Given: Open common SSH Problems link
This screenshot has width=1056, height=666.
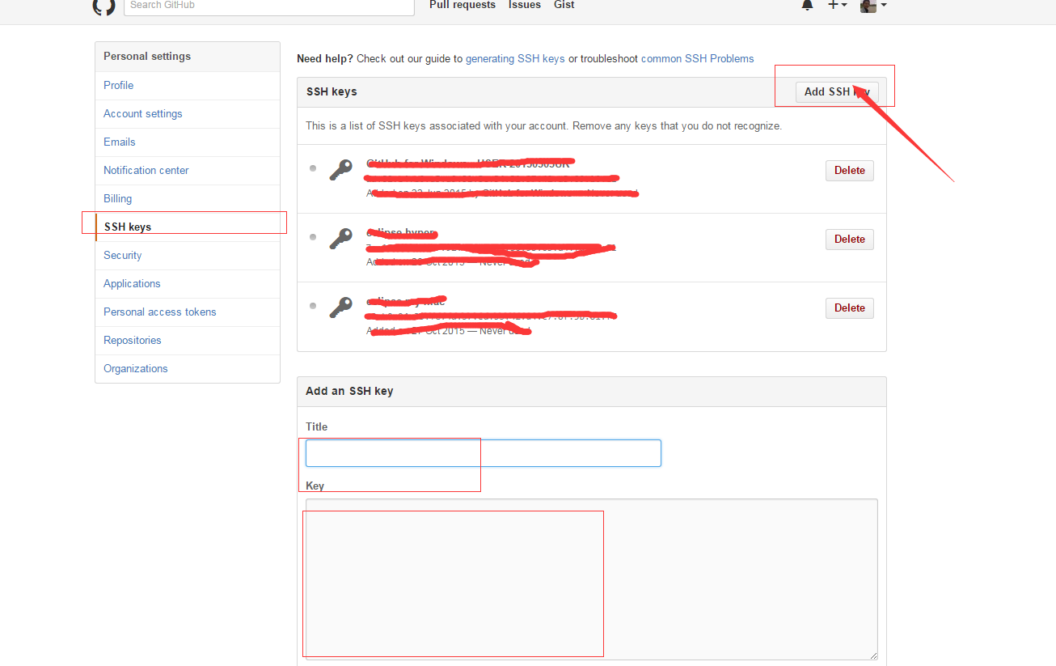Looking at the screenshot, I should point(697,58).
